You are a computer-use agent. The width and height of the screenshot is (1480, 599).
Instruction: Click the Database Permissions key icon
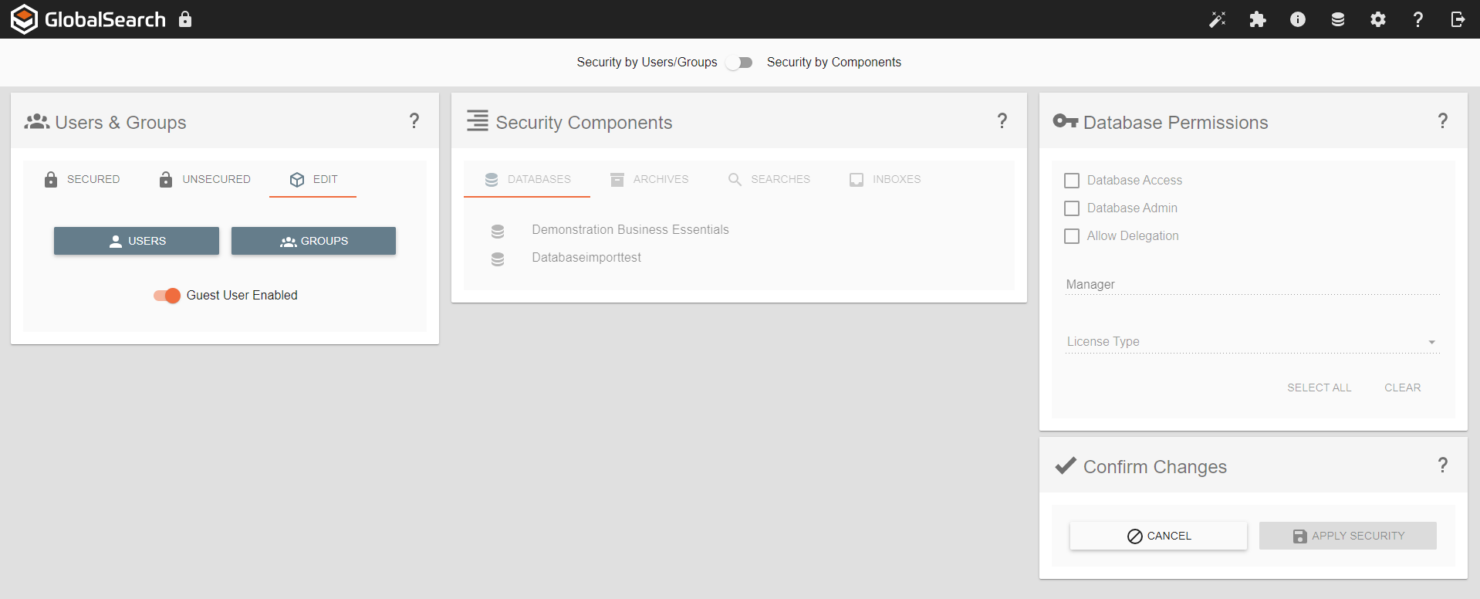click(1066, 121)
